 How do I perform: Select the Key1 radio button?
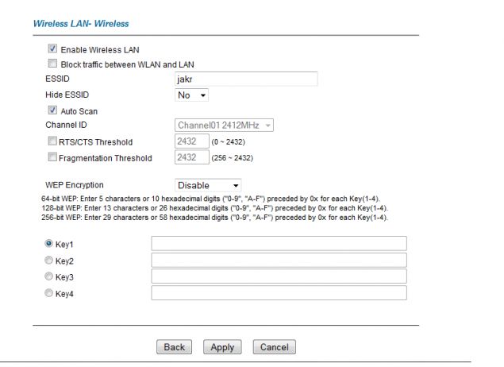[48, 244]
